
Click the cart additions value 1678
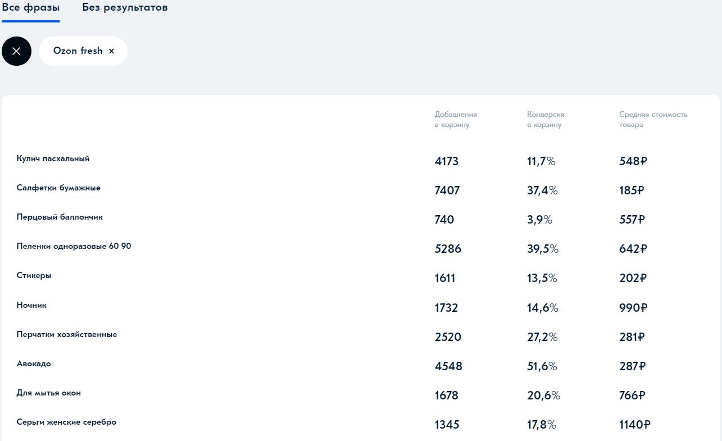(447, 396)
